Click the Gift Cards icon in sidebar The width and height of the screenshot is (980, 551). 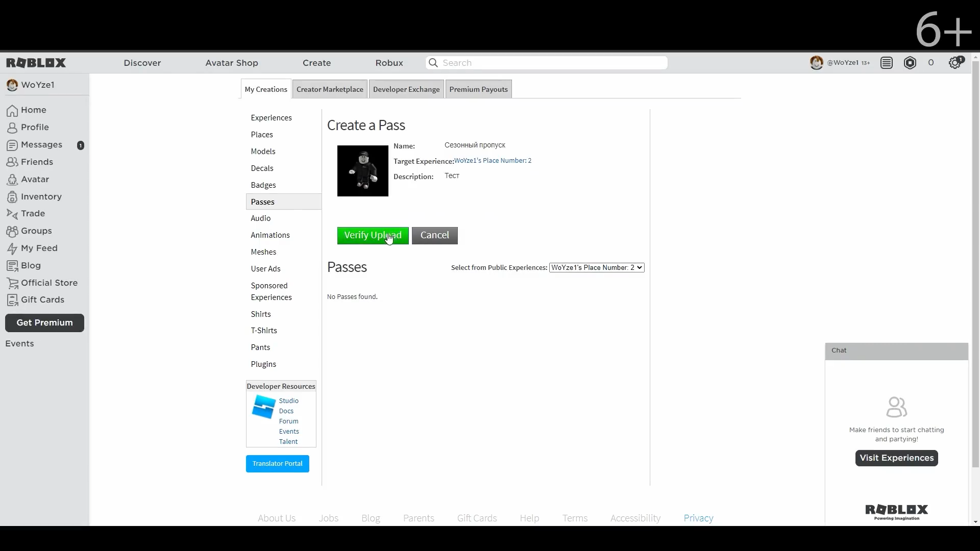click(x=12, y=300)
